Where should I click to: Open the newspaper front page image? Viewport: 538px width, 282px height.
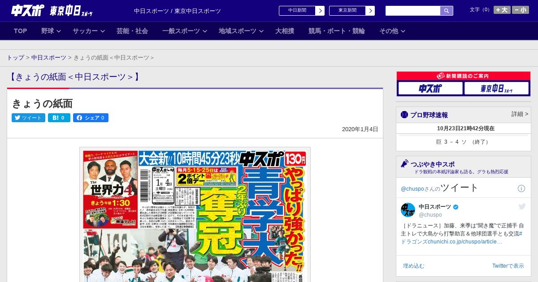(195, 214)
